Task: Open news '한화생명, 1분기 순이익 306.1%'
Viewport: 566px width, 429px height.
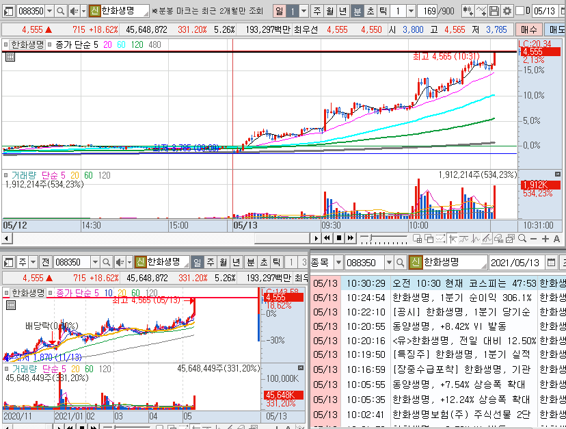Action: click(461, 298)
